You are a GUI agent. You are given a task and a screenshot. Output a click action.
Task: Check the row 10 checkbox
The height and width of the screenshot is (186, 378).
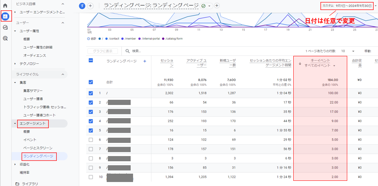[91, 177]
